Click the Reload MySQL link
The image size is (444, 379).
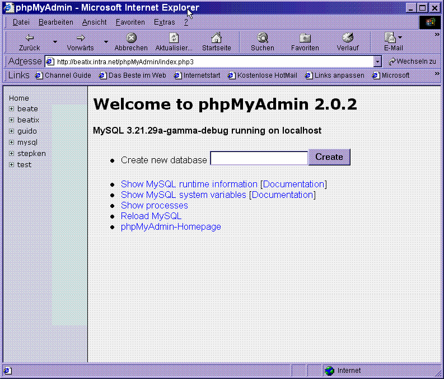point(151,216)
